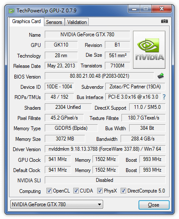This screenshot has height=219, width=179.
Task: Click the BIOS save chip icon
Action: (161, 76)
